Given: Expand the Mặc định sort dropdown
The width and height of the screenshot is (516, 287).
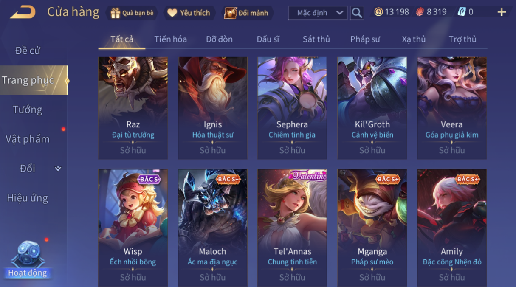Looking at the screenshot, I should (x=318, y=13).
